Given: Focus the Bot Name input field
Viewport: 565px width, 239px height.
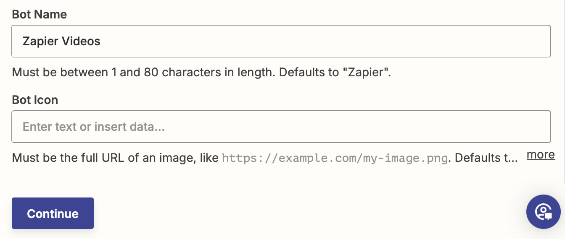Looking at the screenshot, I should pyautogui.click(x=281, y=41).
